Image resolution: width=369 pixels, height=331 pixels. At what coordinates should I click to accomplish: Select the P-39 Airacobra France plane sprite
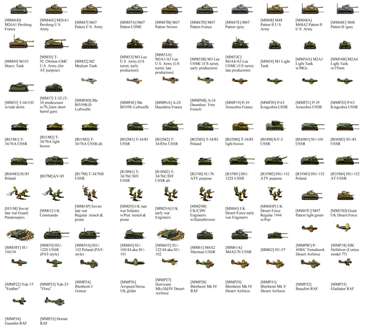point(239,81)
